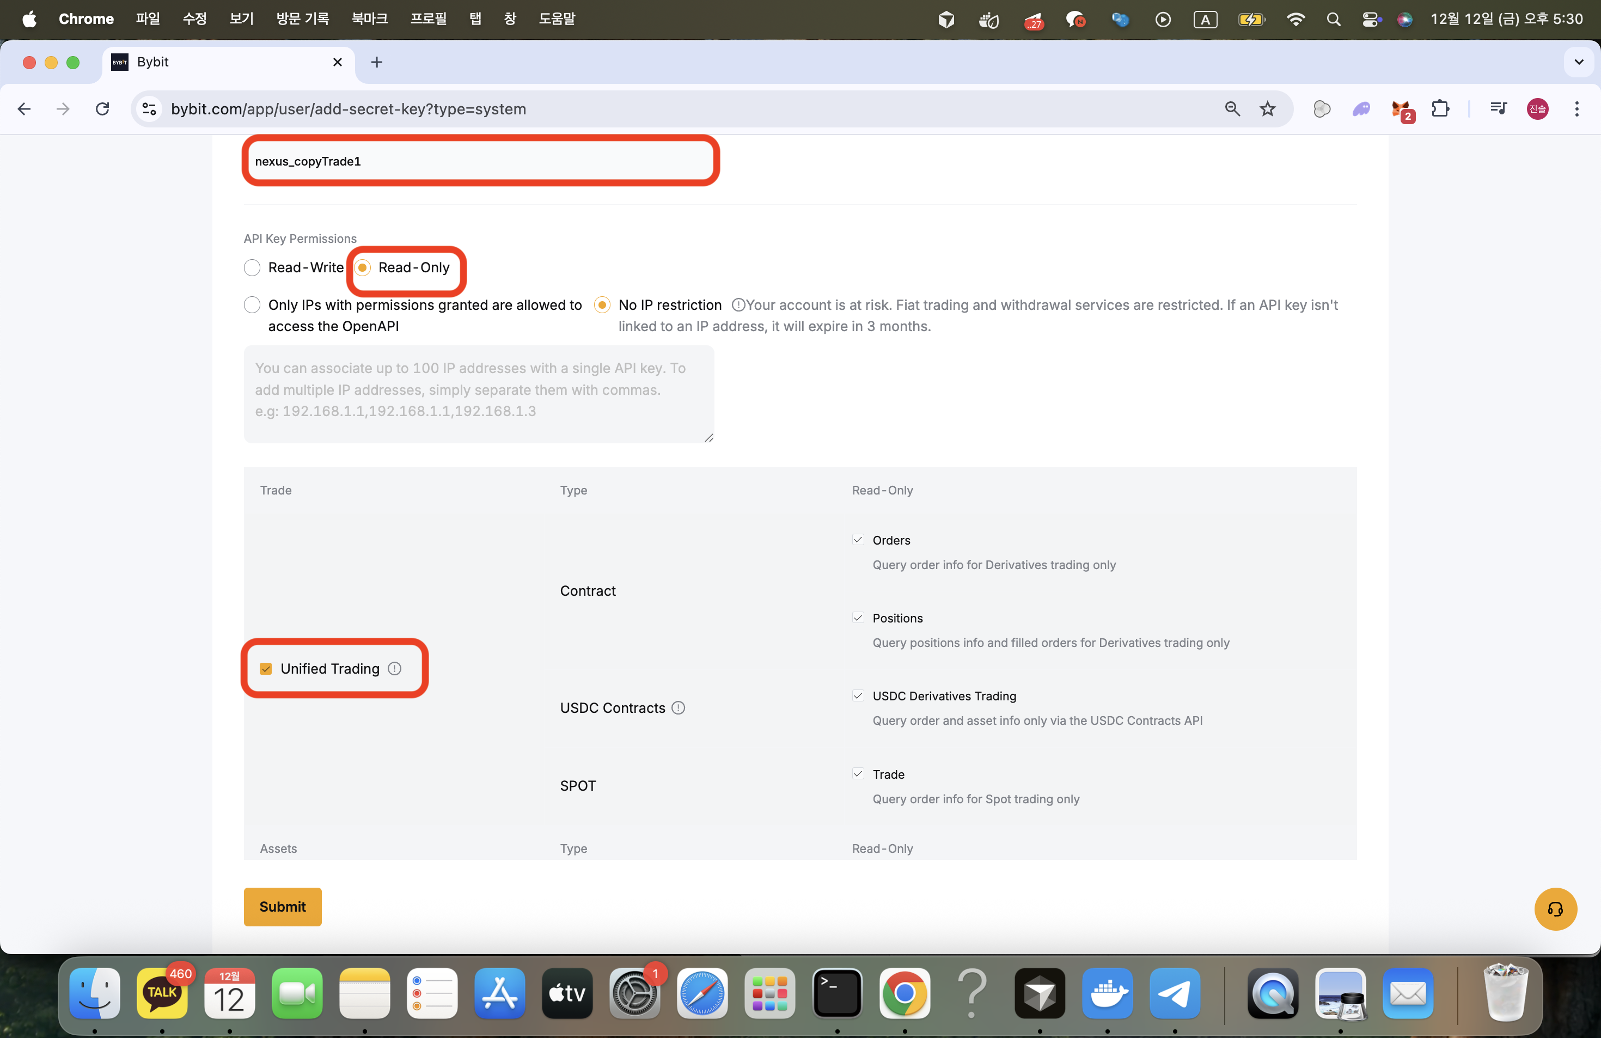
Task: Click the Submit button
Action: (283, 906)
